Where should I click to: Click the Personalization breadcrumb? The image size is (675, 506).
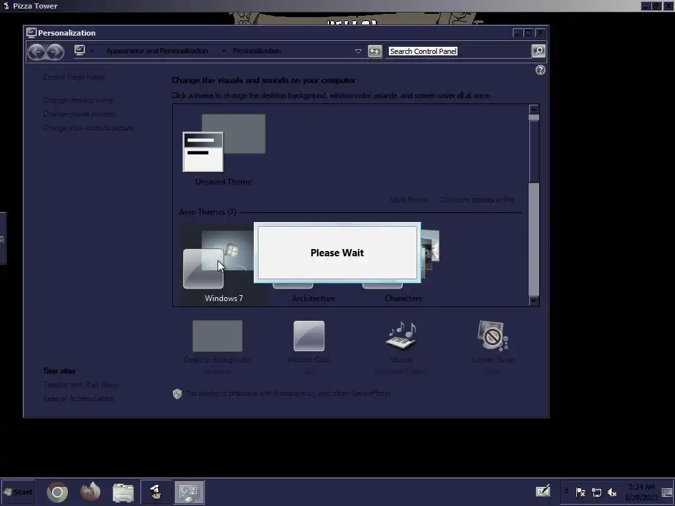[x=256, y=51]
